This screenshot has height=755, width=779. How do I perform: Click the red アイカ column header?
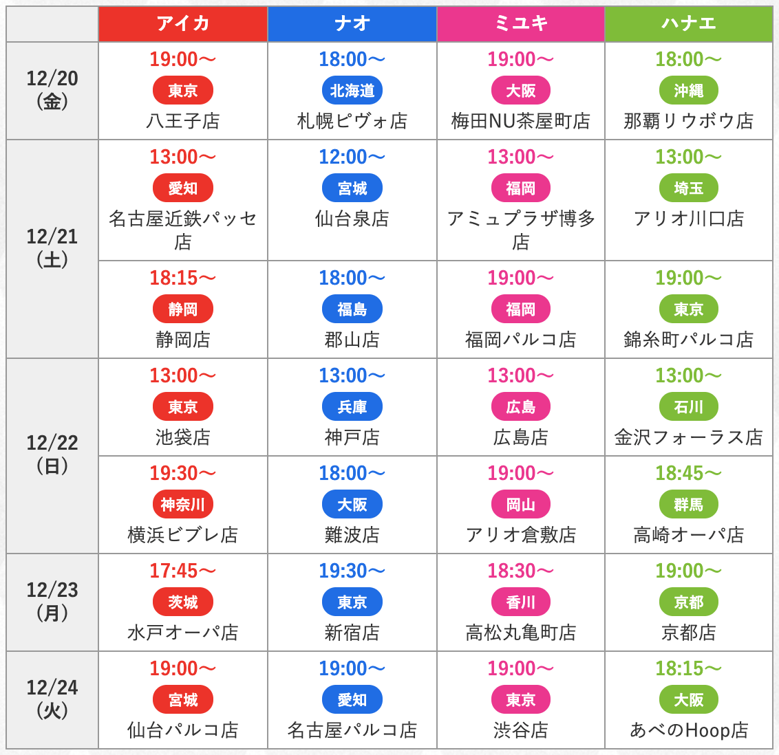click(x=183, y=24)
